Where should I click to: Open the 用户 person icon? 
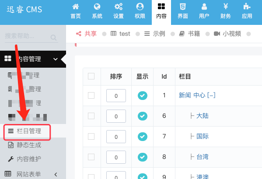pos(204,7)
